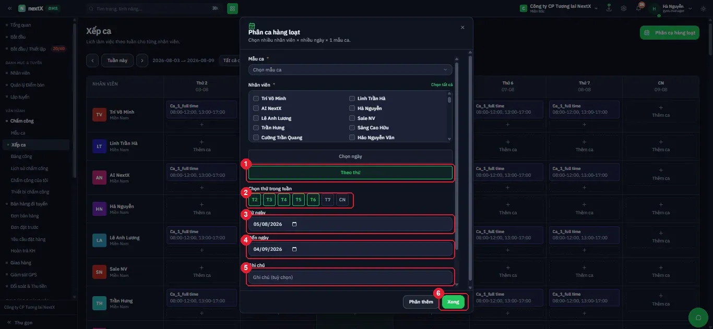
Task: Open Bảng công in the sidebar
Action: pyautogui.click(x=21, y=156)
